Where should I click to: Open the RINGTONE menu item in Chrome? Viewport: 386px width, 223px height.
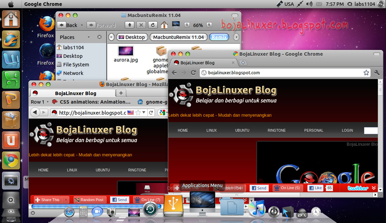tap(277, 130)
